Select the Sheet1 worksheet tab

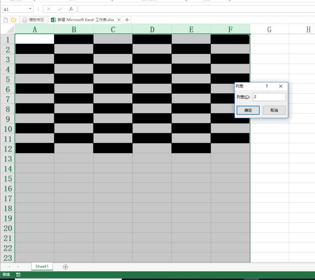(42, 267)
